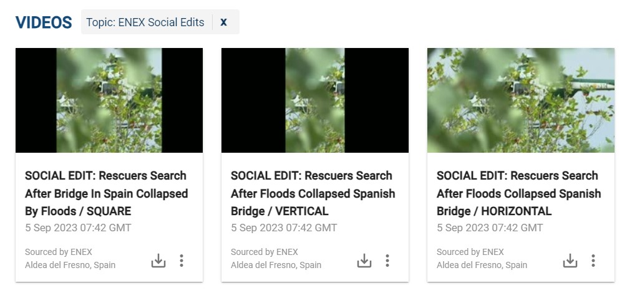Viewport: 627px width, 293px height.
Task: Click the Topic: ENEX Social Edits chip
Action: [x=145, y=22]
